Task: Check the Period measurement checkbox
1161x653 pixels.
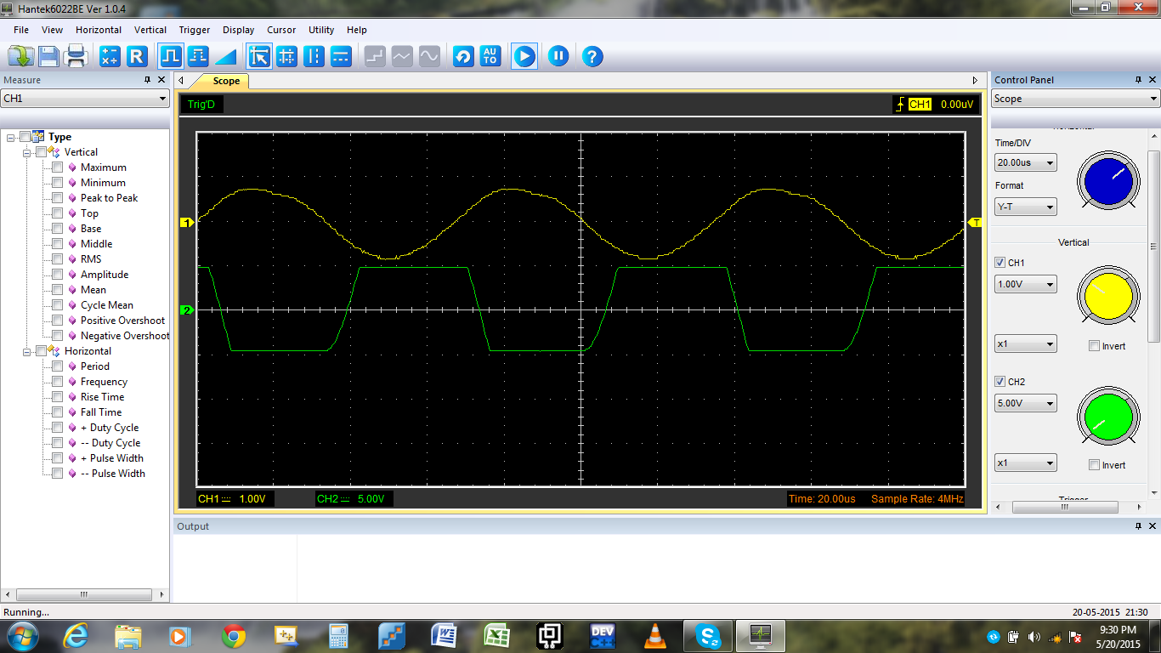Action: point(58,366)
